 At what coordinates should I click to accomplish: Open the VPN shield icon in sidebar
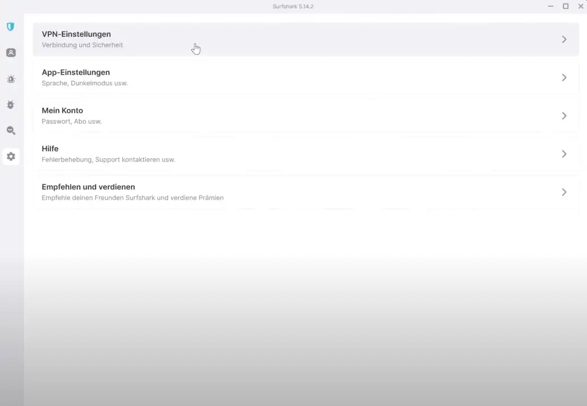pos(10,27)
